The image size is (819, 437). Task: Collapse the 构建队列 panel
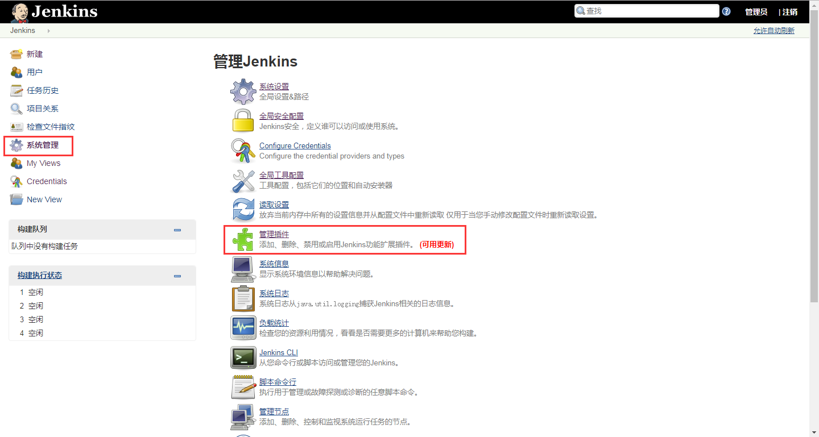[177, 230]
